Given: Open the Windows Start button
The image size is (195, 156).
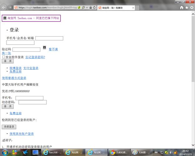Looking at the screenshot, I should click(5, 152).
